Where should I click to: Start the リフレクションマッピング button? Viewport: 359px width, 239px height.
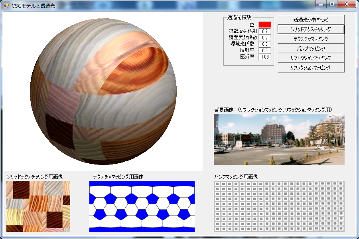[311, 58]
